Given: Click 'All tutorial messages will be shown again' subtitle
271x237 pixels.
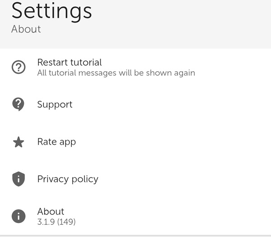Looking at the screenshot, I should pyautogui.click(x=116, y=73).
